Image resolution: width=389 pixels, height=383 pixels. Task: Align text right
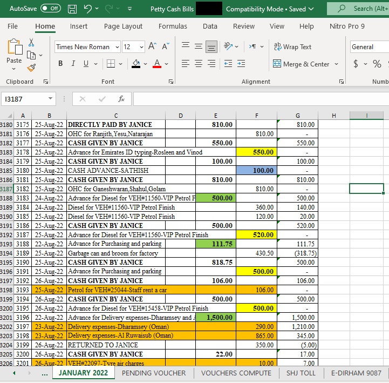coord(211,64)
